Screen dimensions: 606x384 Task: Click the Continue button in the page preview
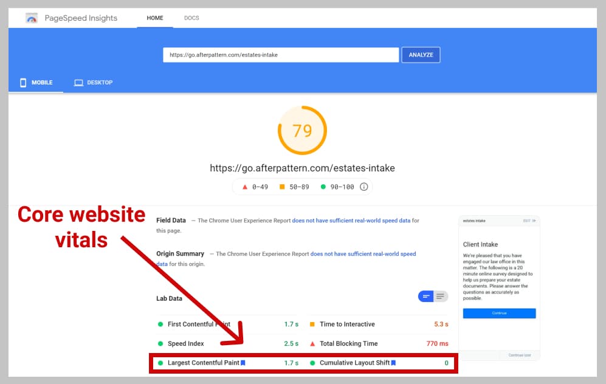click(x=500, y=314)
